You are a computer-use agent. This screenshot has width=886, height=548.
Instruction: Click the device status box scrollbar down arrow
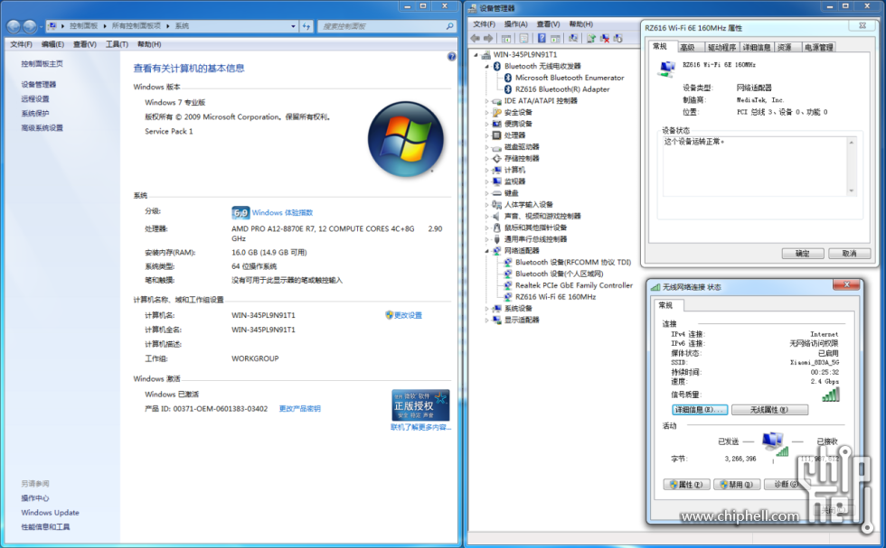click(851, 190)
